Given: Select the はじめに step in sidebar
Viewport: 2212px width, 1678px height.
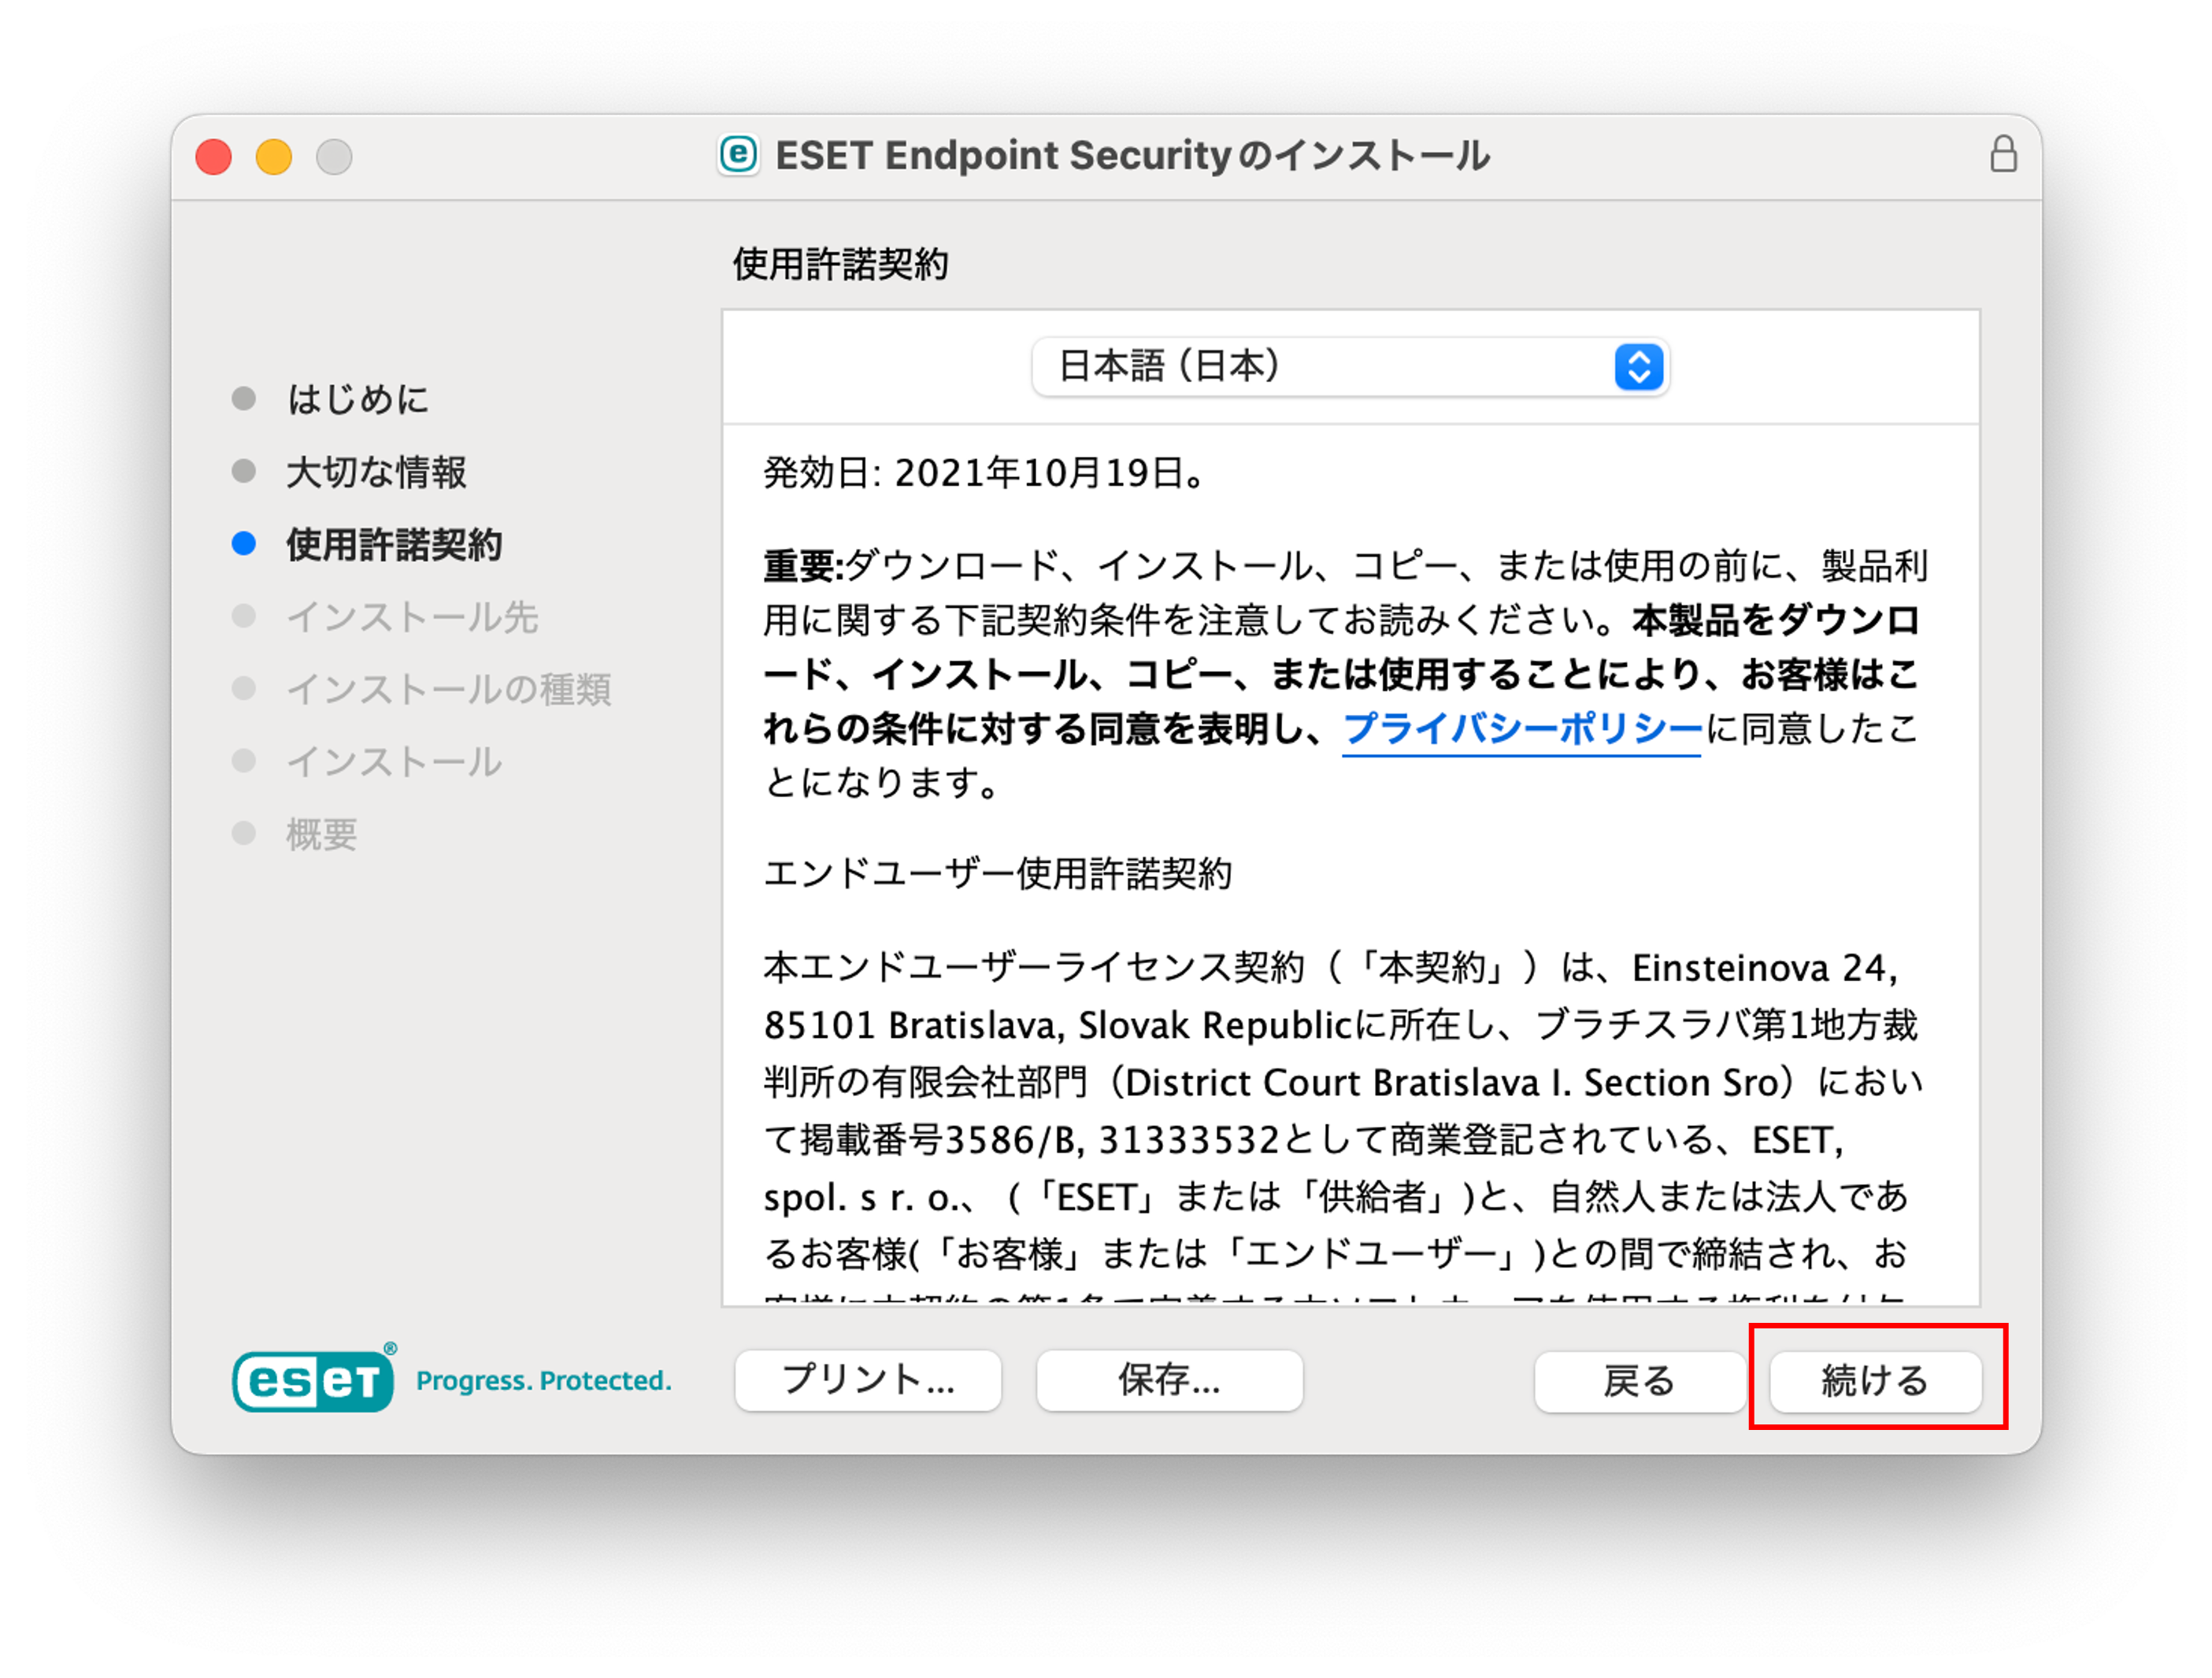Looking at the screenshot, I should point(358,399).
